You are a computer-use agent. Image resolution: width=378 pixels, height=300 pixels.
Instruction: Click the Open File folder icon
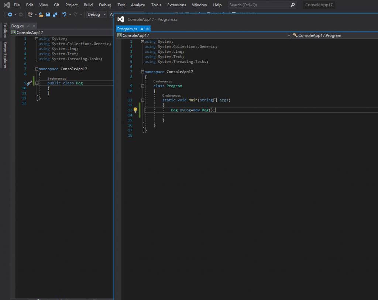pos(41,14)
